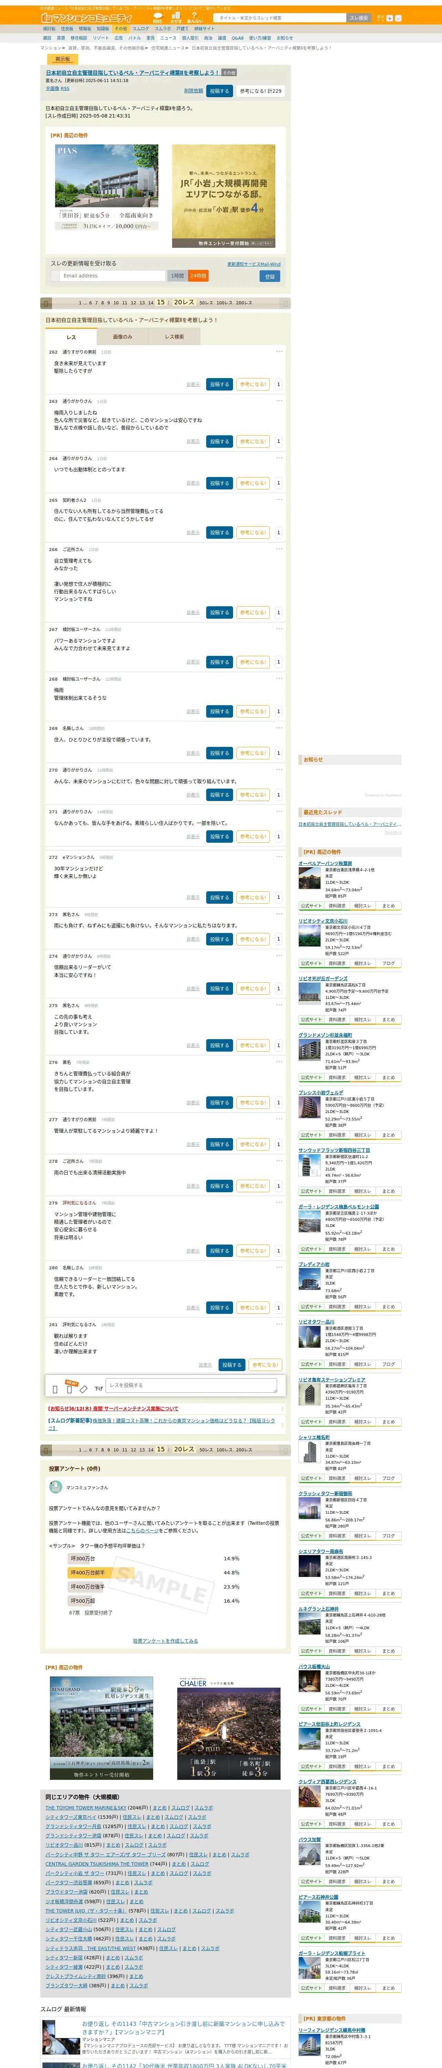Select the 24時間 notification interval
Screen dimensions: 442x2068
(x=198, y=275)
